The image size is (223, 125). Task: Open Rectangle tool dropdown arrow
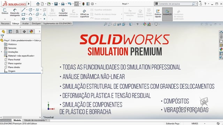(27, 14)
